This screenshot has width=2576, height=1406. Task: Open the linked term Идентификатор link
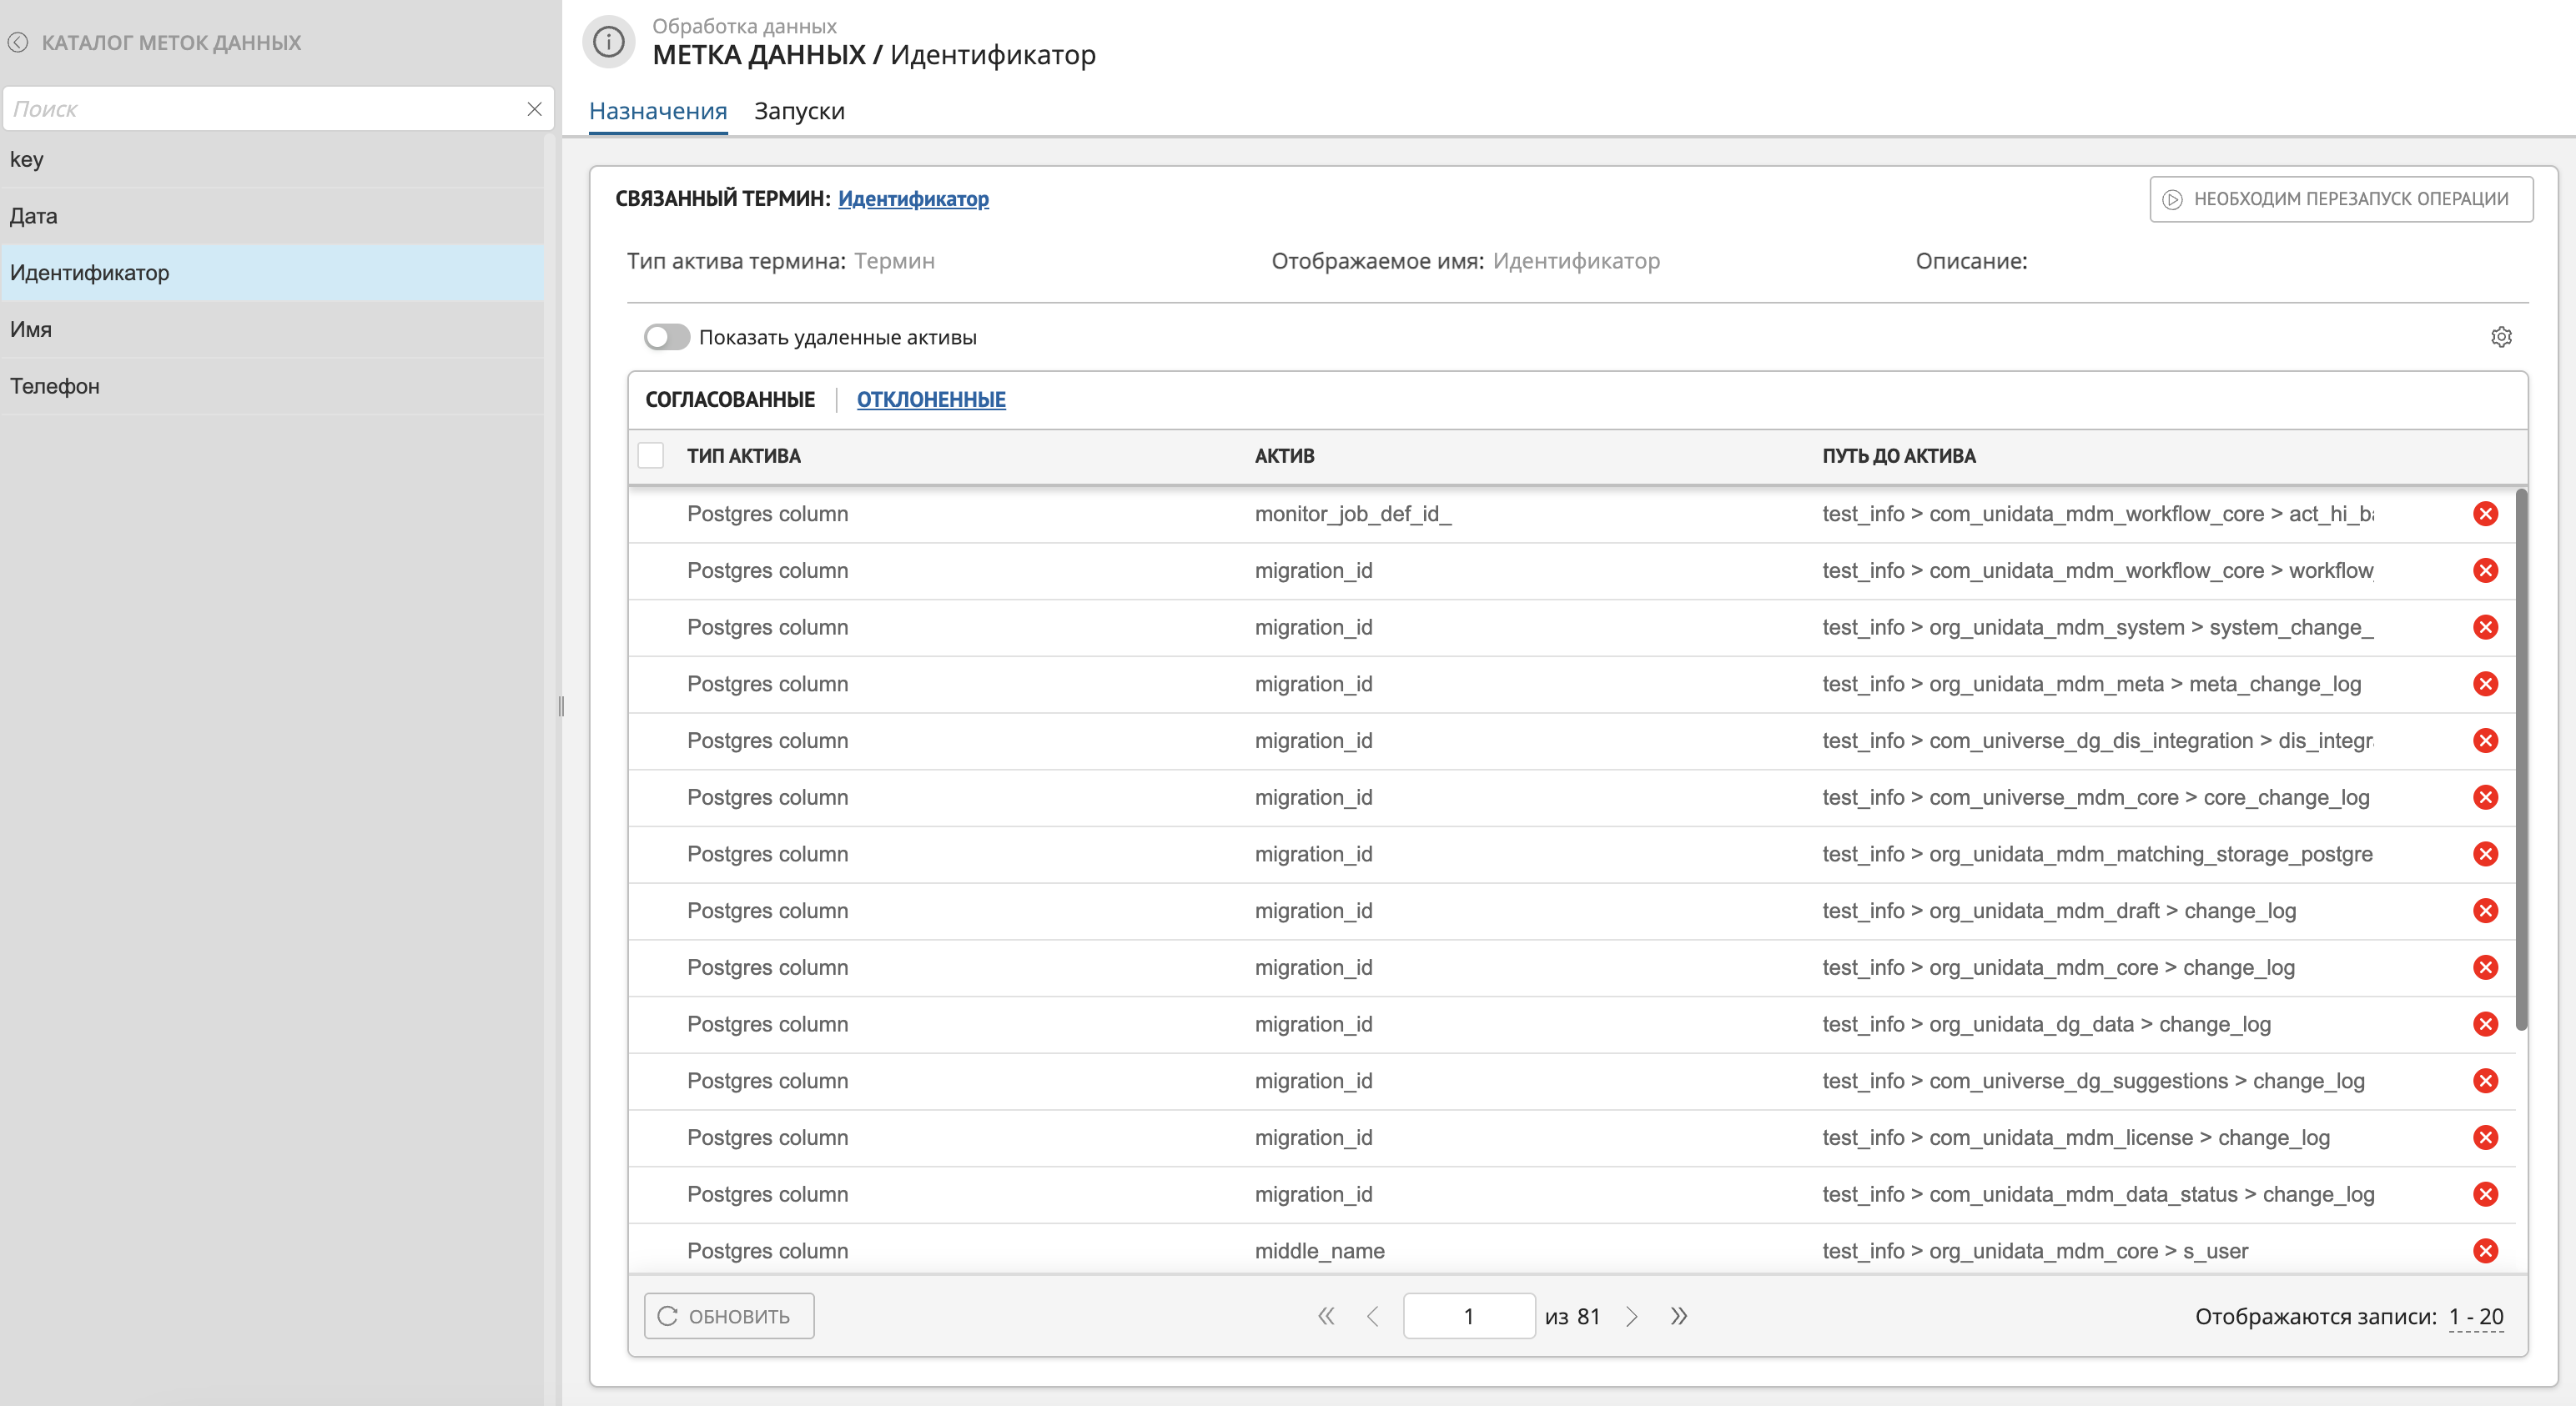coord(913,199)
